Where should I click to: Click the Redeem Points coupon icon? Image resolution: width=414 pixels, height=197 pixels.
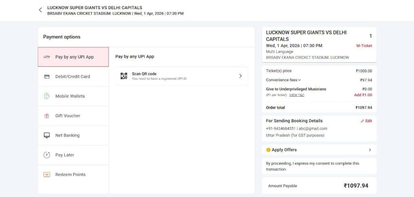tap(47, 175)
